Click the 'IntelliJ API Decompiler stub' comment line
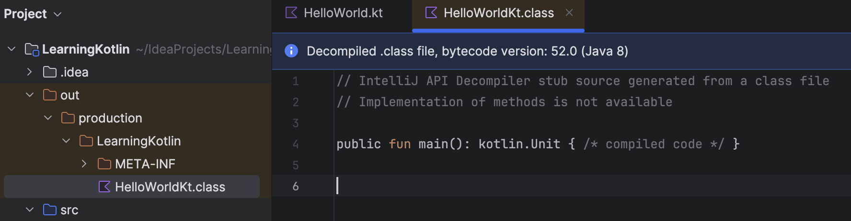Image resolution: width=851 pixels, height=221 pixels. 583,81
